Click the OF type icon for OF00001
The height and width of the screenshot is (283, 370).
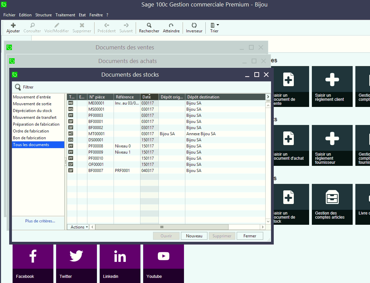click(71, 164)
